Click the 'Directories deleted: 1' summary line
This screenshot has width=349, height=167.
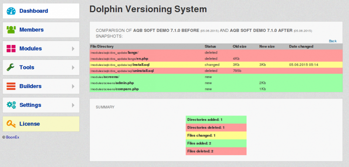pyautogui.click(x=216, y=128)
